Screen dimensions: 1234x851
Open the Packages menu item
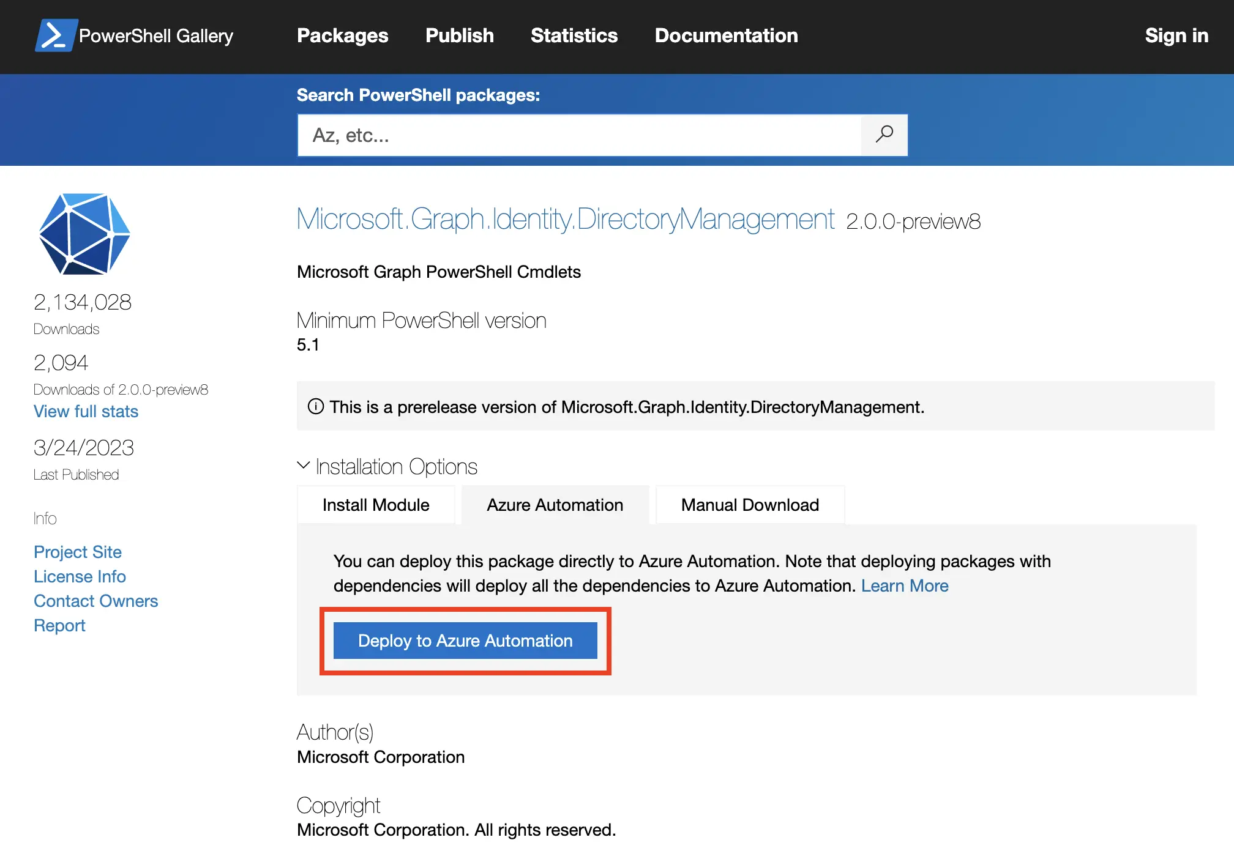pos(342,35)
